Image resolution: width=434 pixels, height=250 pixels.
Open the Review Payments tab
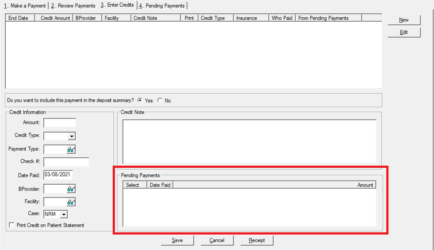tap(73, 6)
